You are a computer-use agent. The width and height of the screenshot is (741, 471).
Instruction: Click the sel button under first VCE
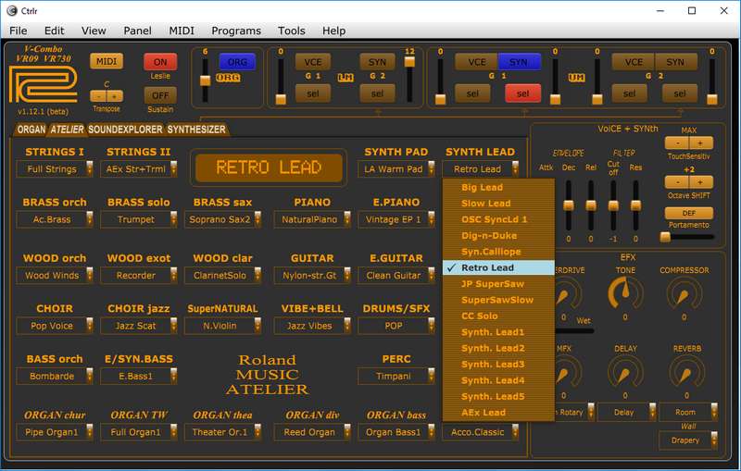(x=313, y=93)
